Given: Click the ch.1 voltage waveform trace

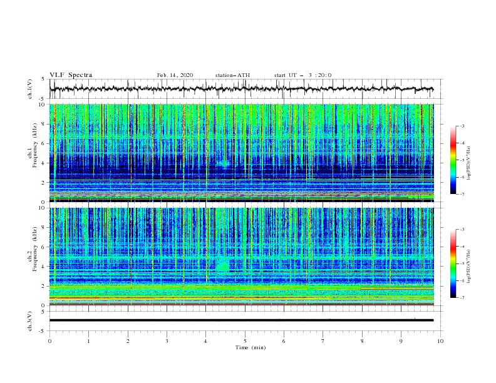Looking at the screenshot, I should [x=241, y=89].
